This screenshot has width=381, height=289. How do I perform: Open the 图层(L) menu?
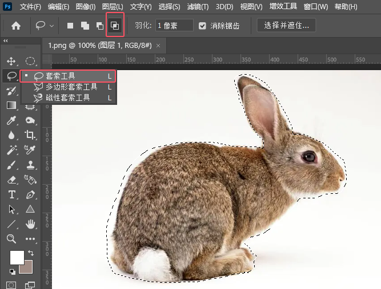point(113,7)
